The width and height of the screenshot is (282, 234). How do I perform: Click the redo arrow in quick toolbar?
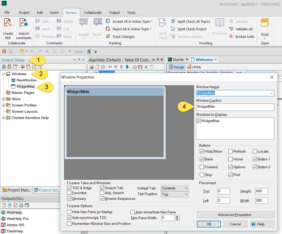[40, 52]
